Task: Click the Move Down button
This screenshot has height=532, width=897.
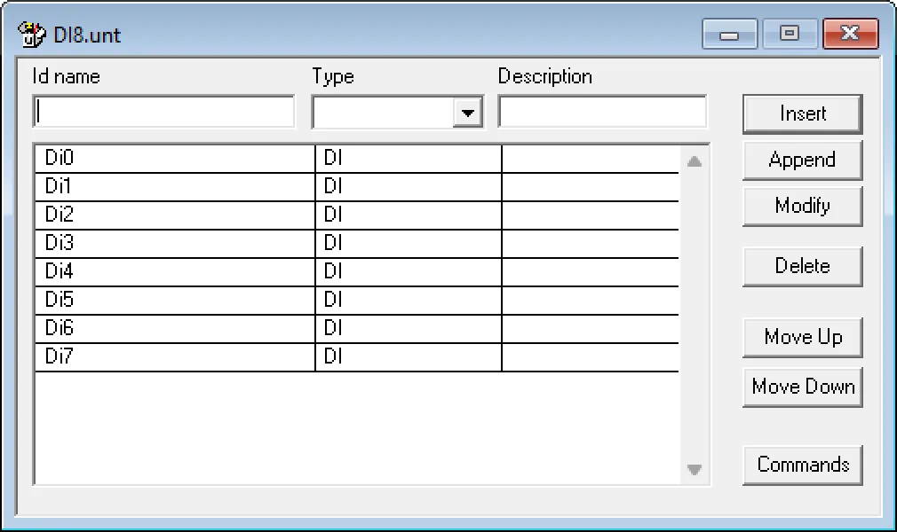Action: [x=802, y=387]
